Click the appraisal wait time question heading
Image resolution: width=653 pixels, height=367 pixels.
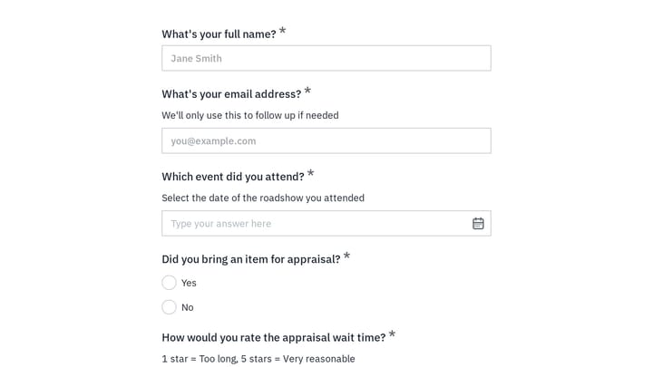click(x=274, y=337)
